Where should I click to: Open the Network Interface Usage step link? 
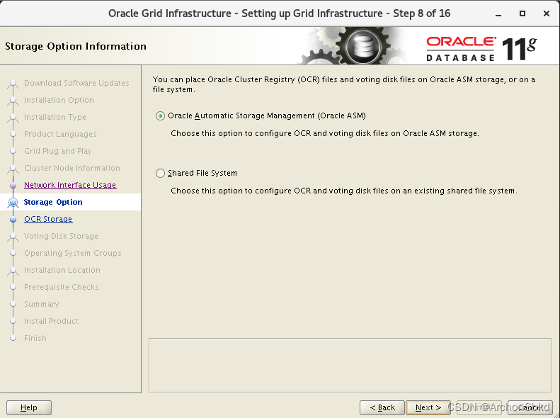(70, 185)
